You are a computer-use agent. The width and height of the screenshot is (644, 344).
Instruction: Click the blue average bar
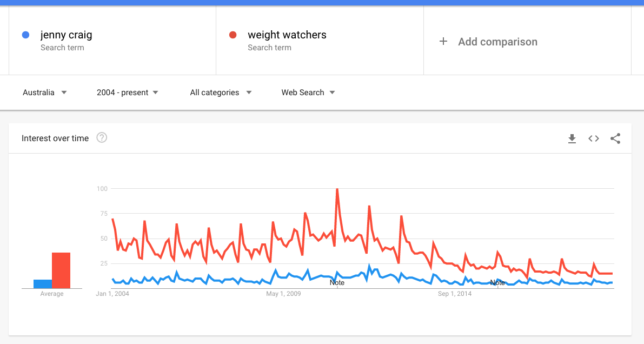[x=43, y=284]
